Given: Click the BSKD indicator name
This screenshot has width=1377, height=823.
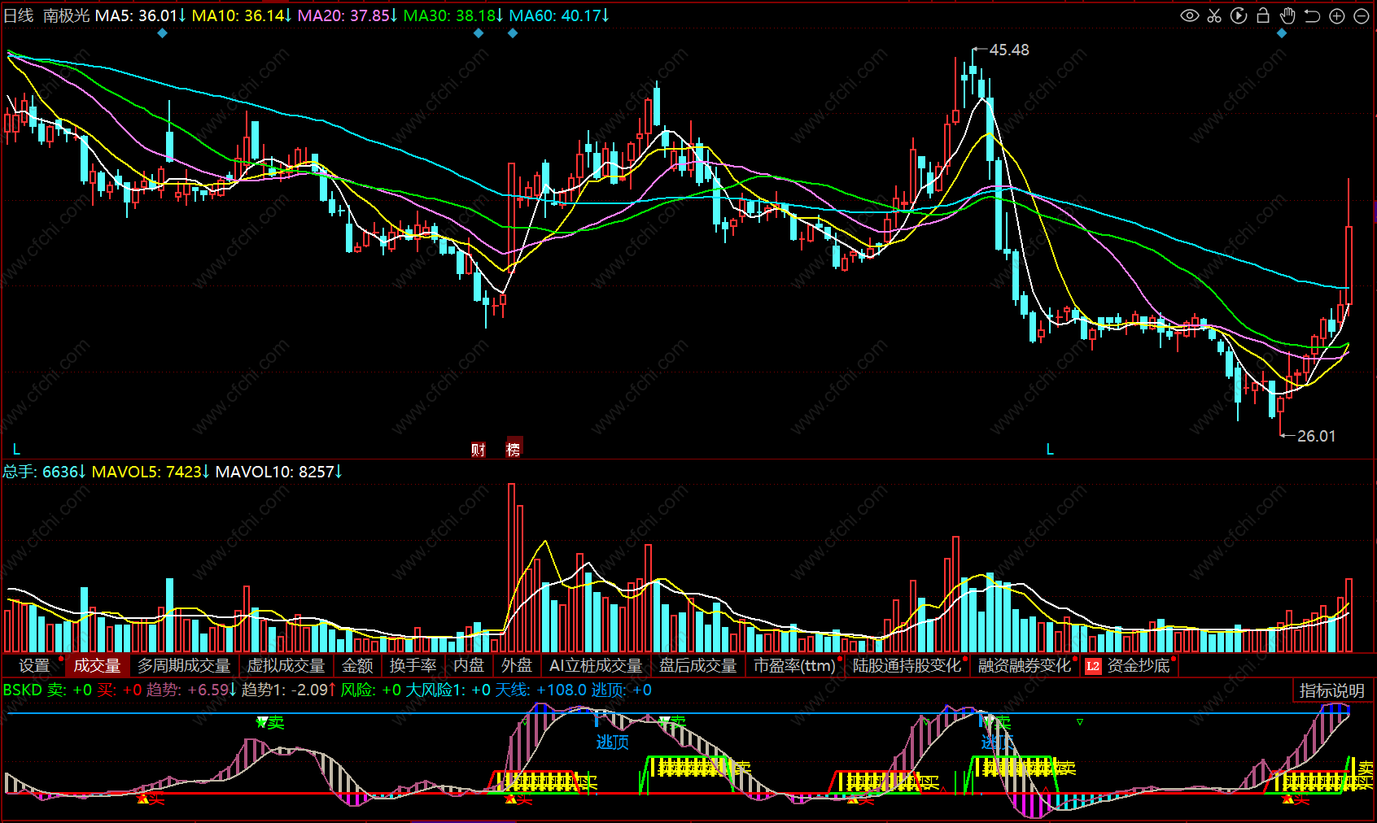Looking at the screenshot, I should (22, 690).
